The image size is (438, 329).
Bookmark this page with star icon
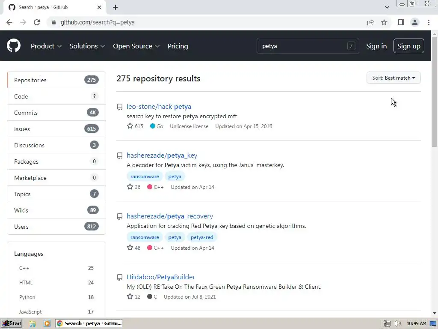pyautogui.click(x=384, y=22)
